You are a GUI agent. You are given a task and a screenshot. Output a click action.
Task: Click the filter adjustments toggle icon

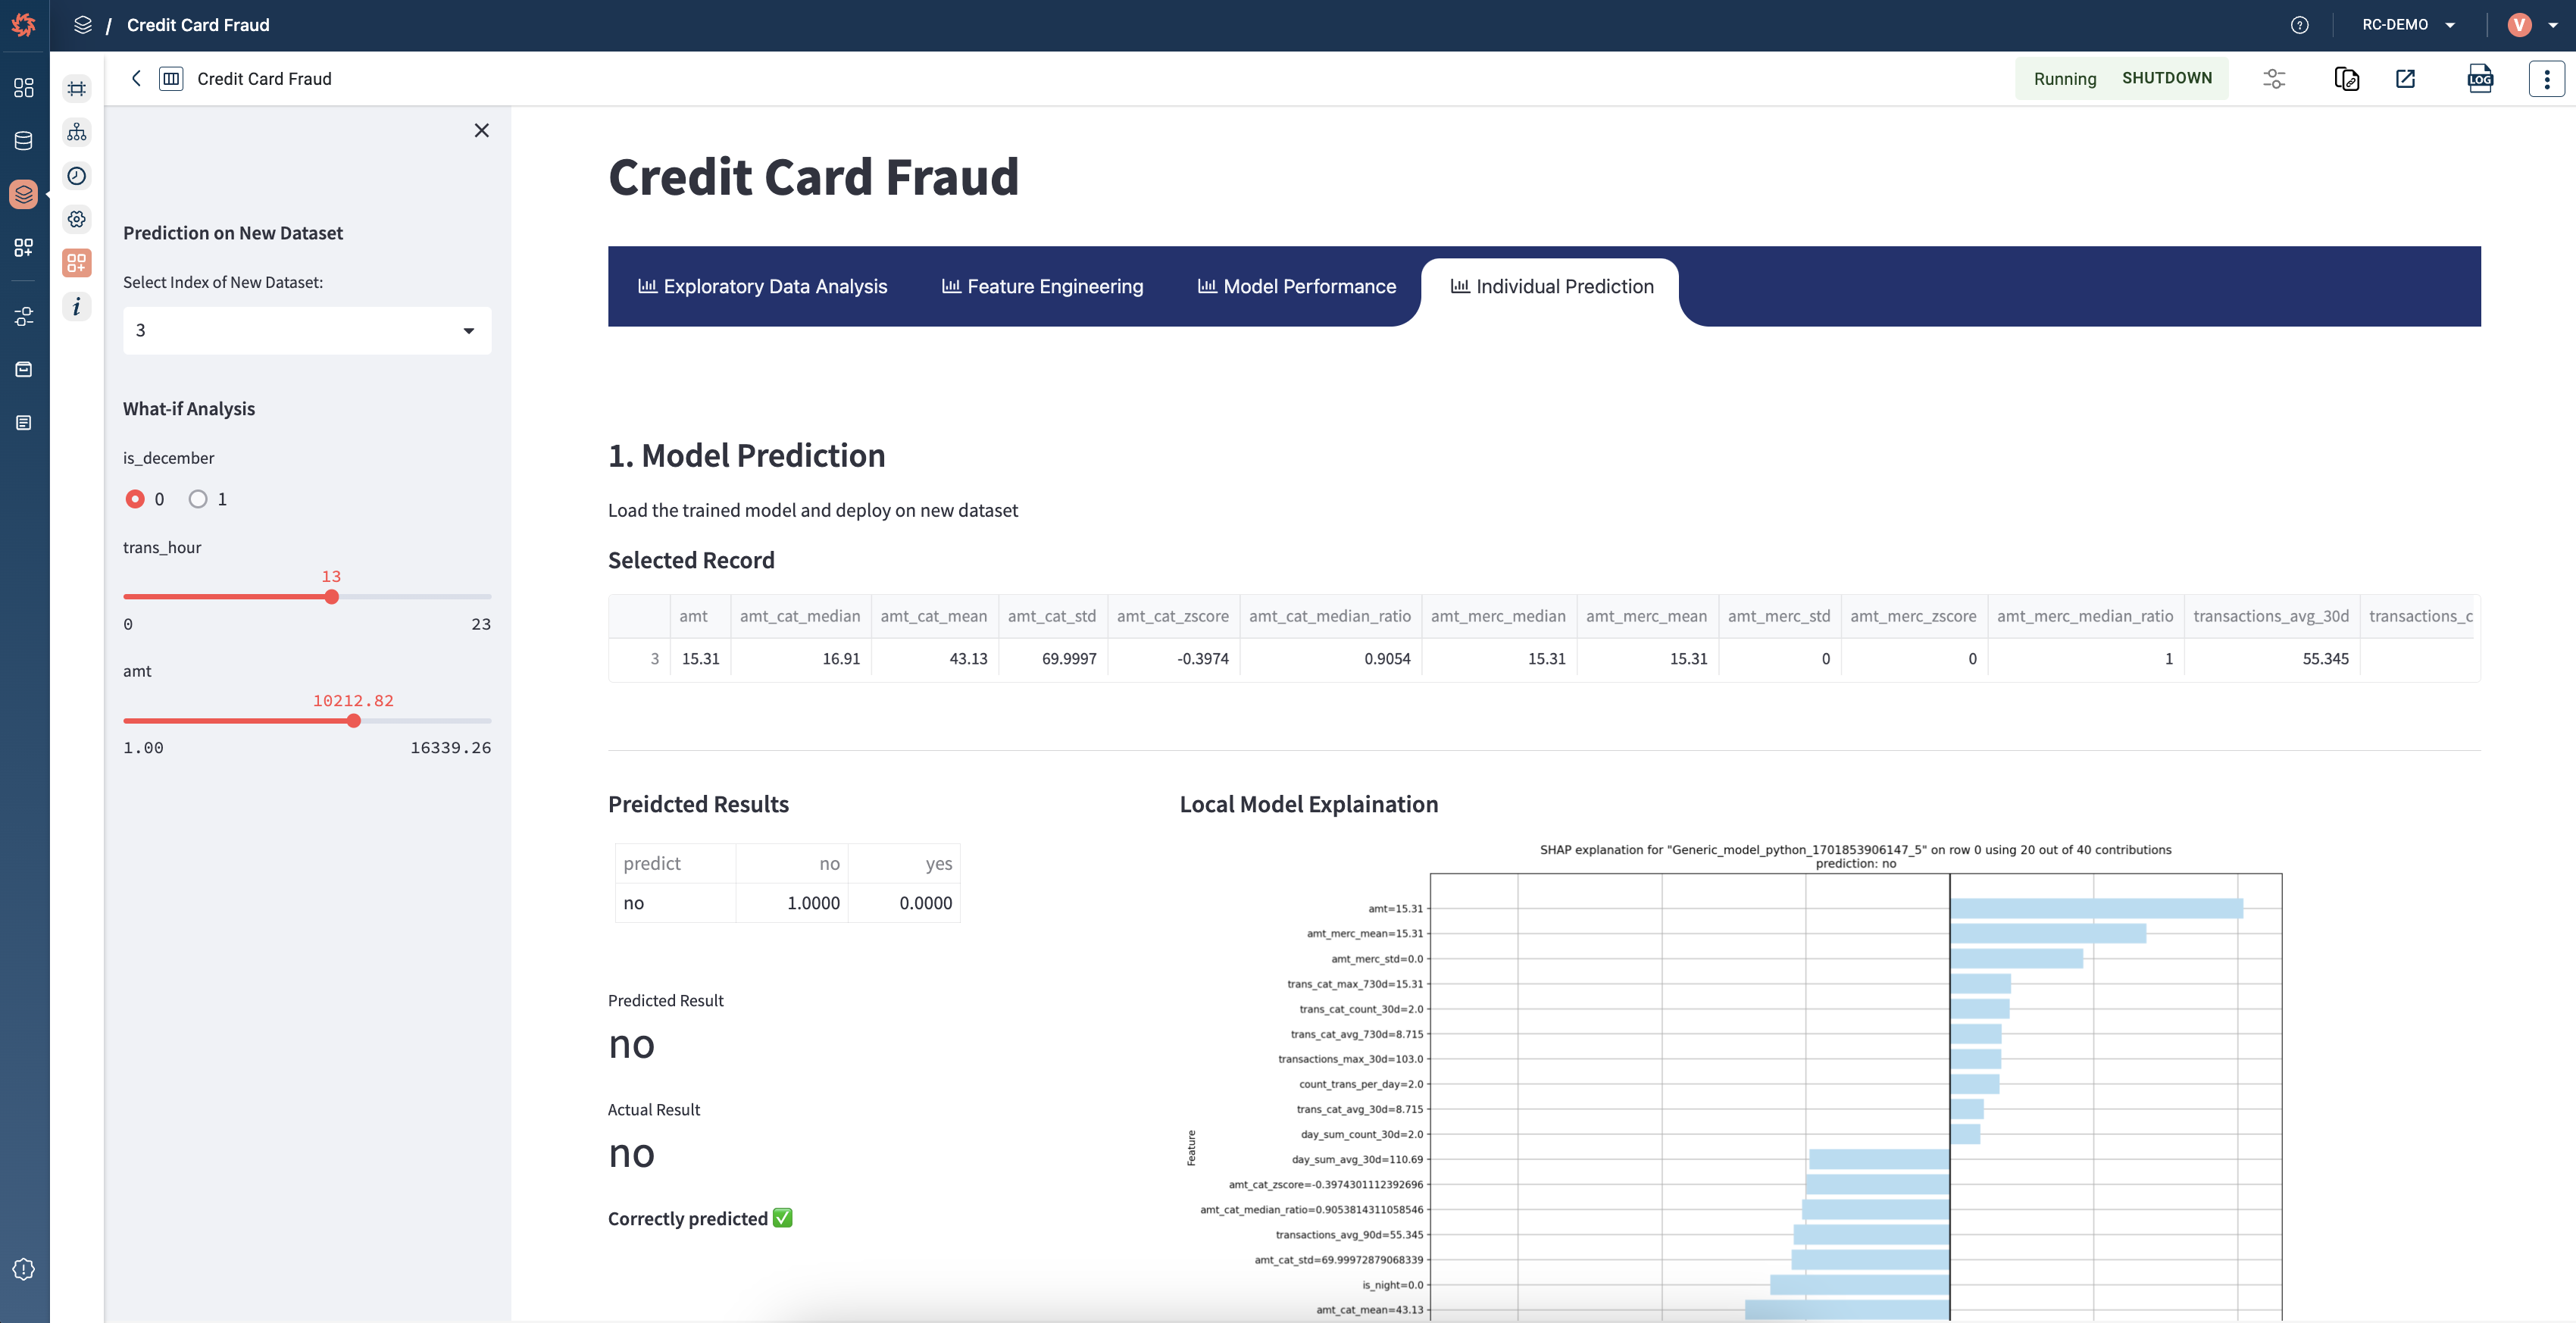point(2274,79)
